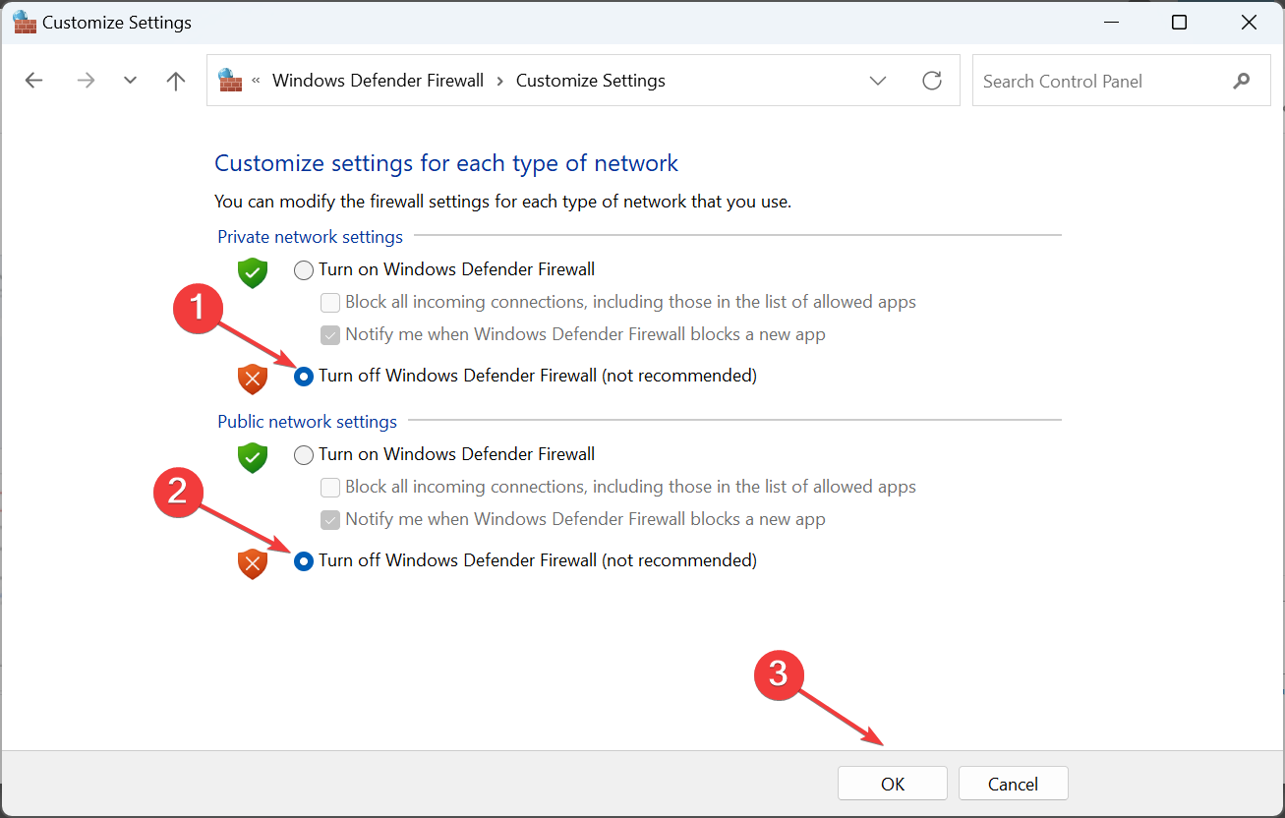The height and width of the screenshot is (818, 1285).
Task: Open Windows Defender Firewall breadcrumb
Action: tap(379, 81)
